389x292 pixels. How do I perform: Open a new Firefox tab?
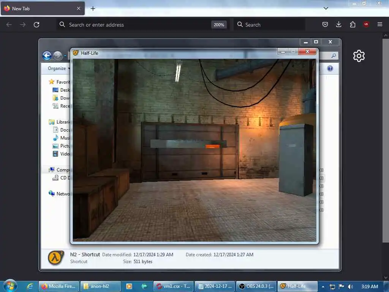tap(93, 9)
